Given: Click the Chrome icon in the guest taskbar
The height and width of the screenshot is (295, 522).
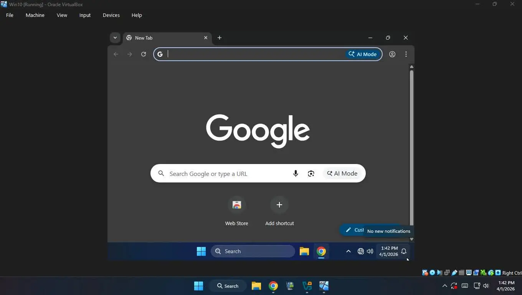Looking at the screenshot, I should [321, 251].
